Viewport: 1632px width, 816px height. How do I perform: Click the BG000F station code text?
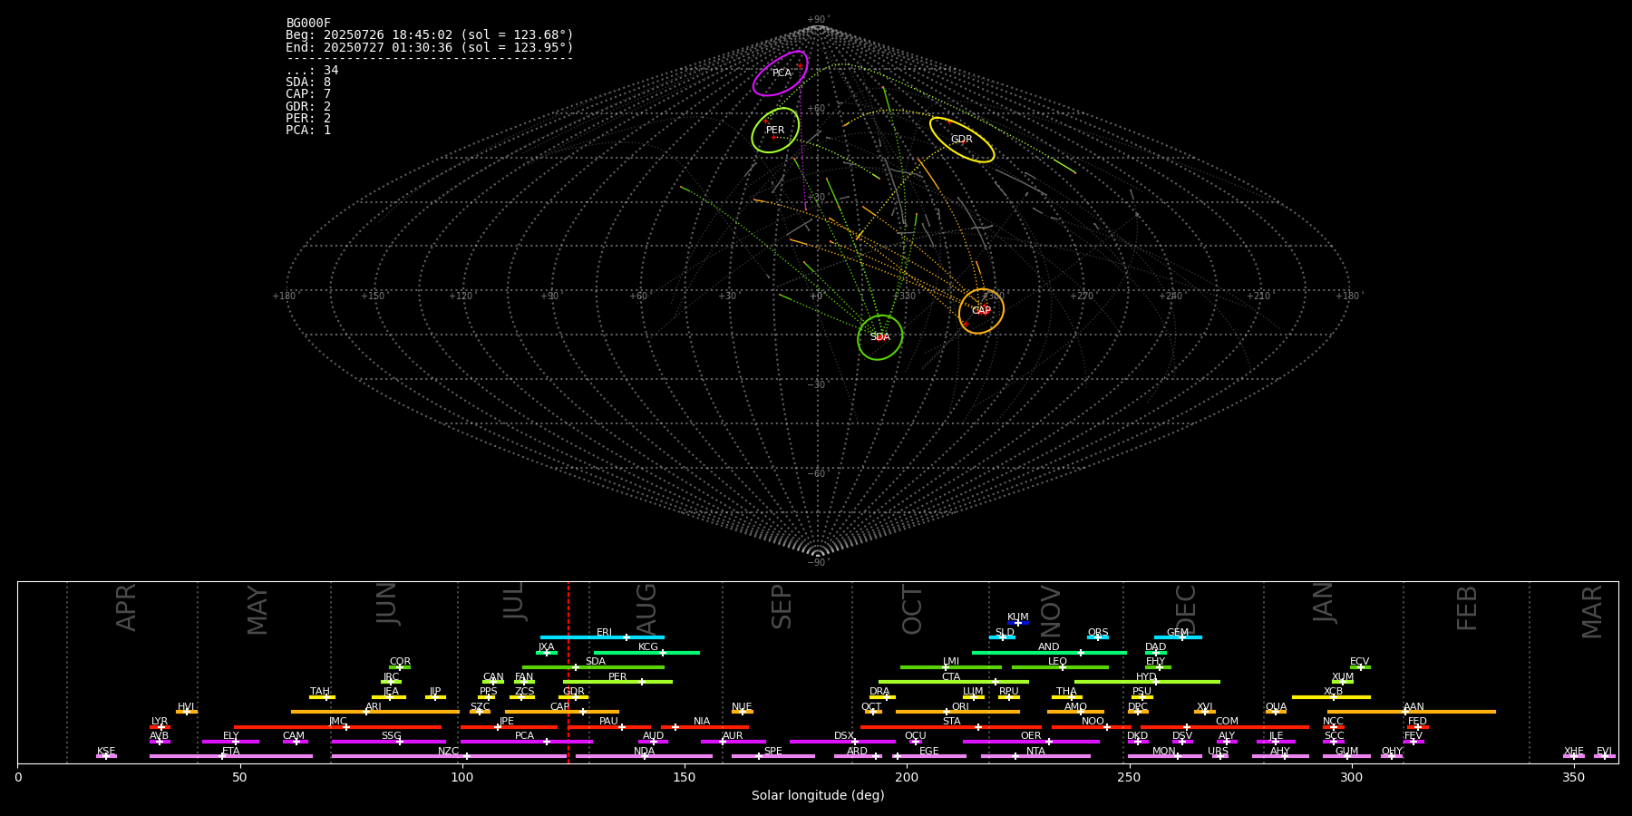308,24
